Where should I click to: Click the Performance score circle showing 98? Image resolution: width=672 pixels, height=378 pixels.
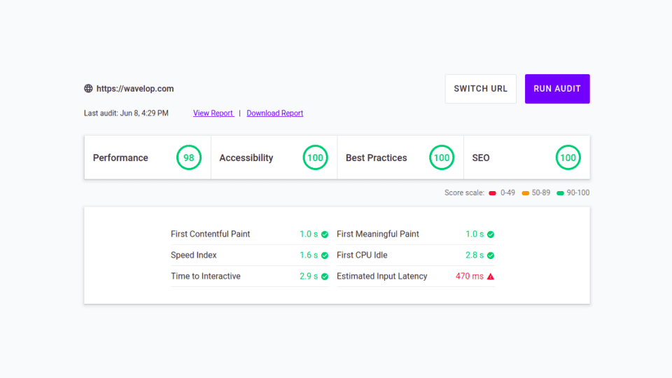tap(188, 157)
